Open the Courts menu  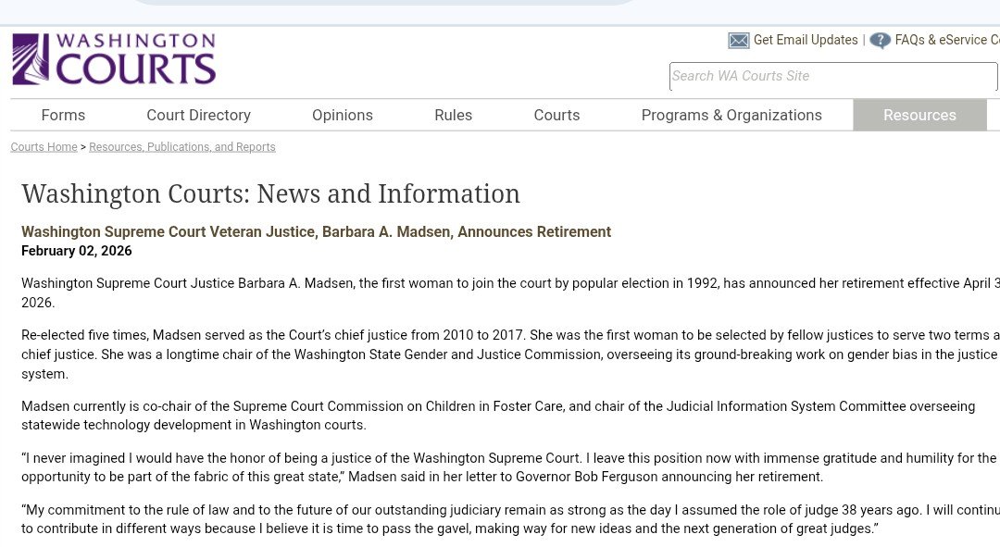pos(556,116)
